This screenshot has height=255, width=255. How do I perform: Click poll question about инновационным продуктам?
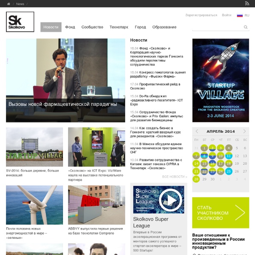pyautogui.click(x=218, y=241)
